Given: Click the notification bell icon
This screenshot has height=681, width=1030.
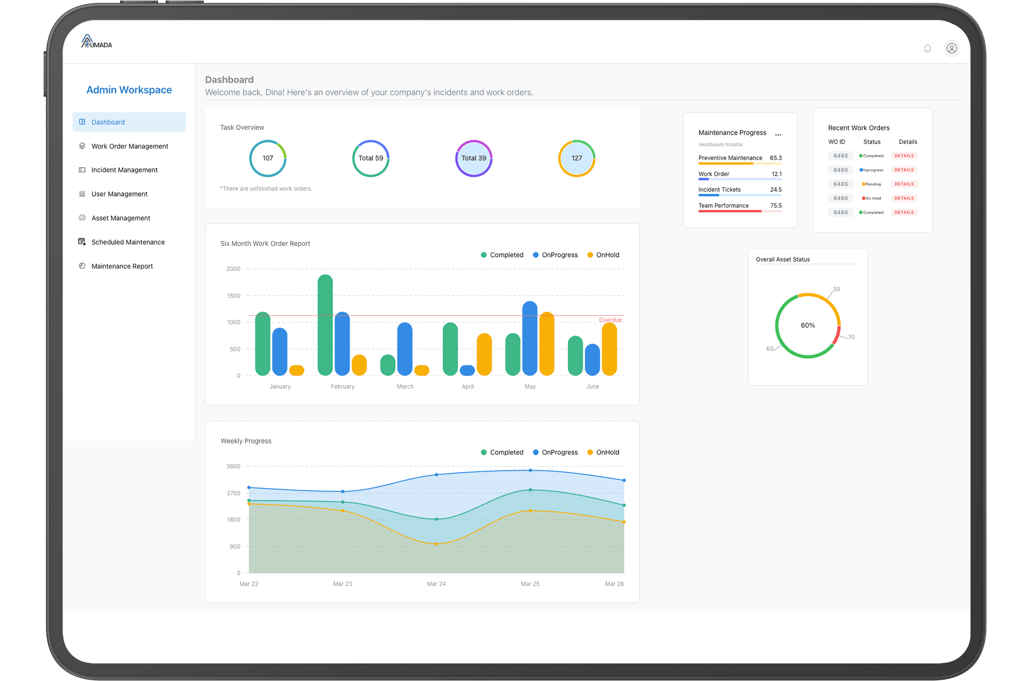Looking at the screenshot, I should click(927, 48).
